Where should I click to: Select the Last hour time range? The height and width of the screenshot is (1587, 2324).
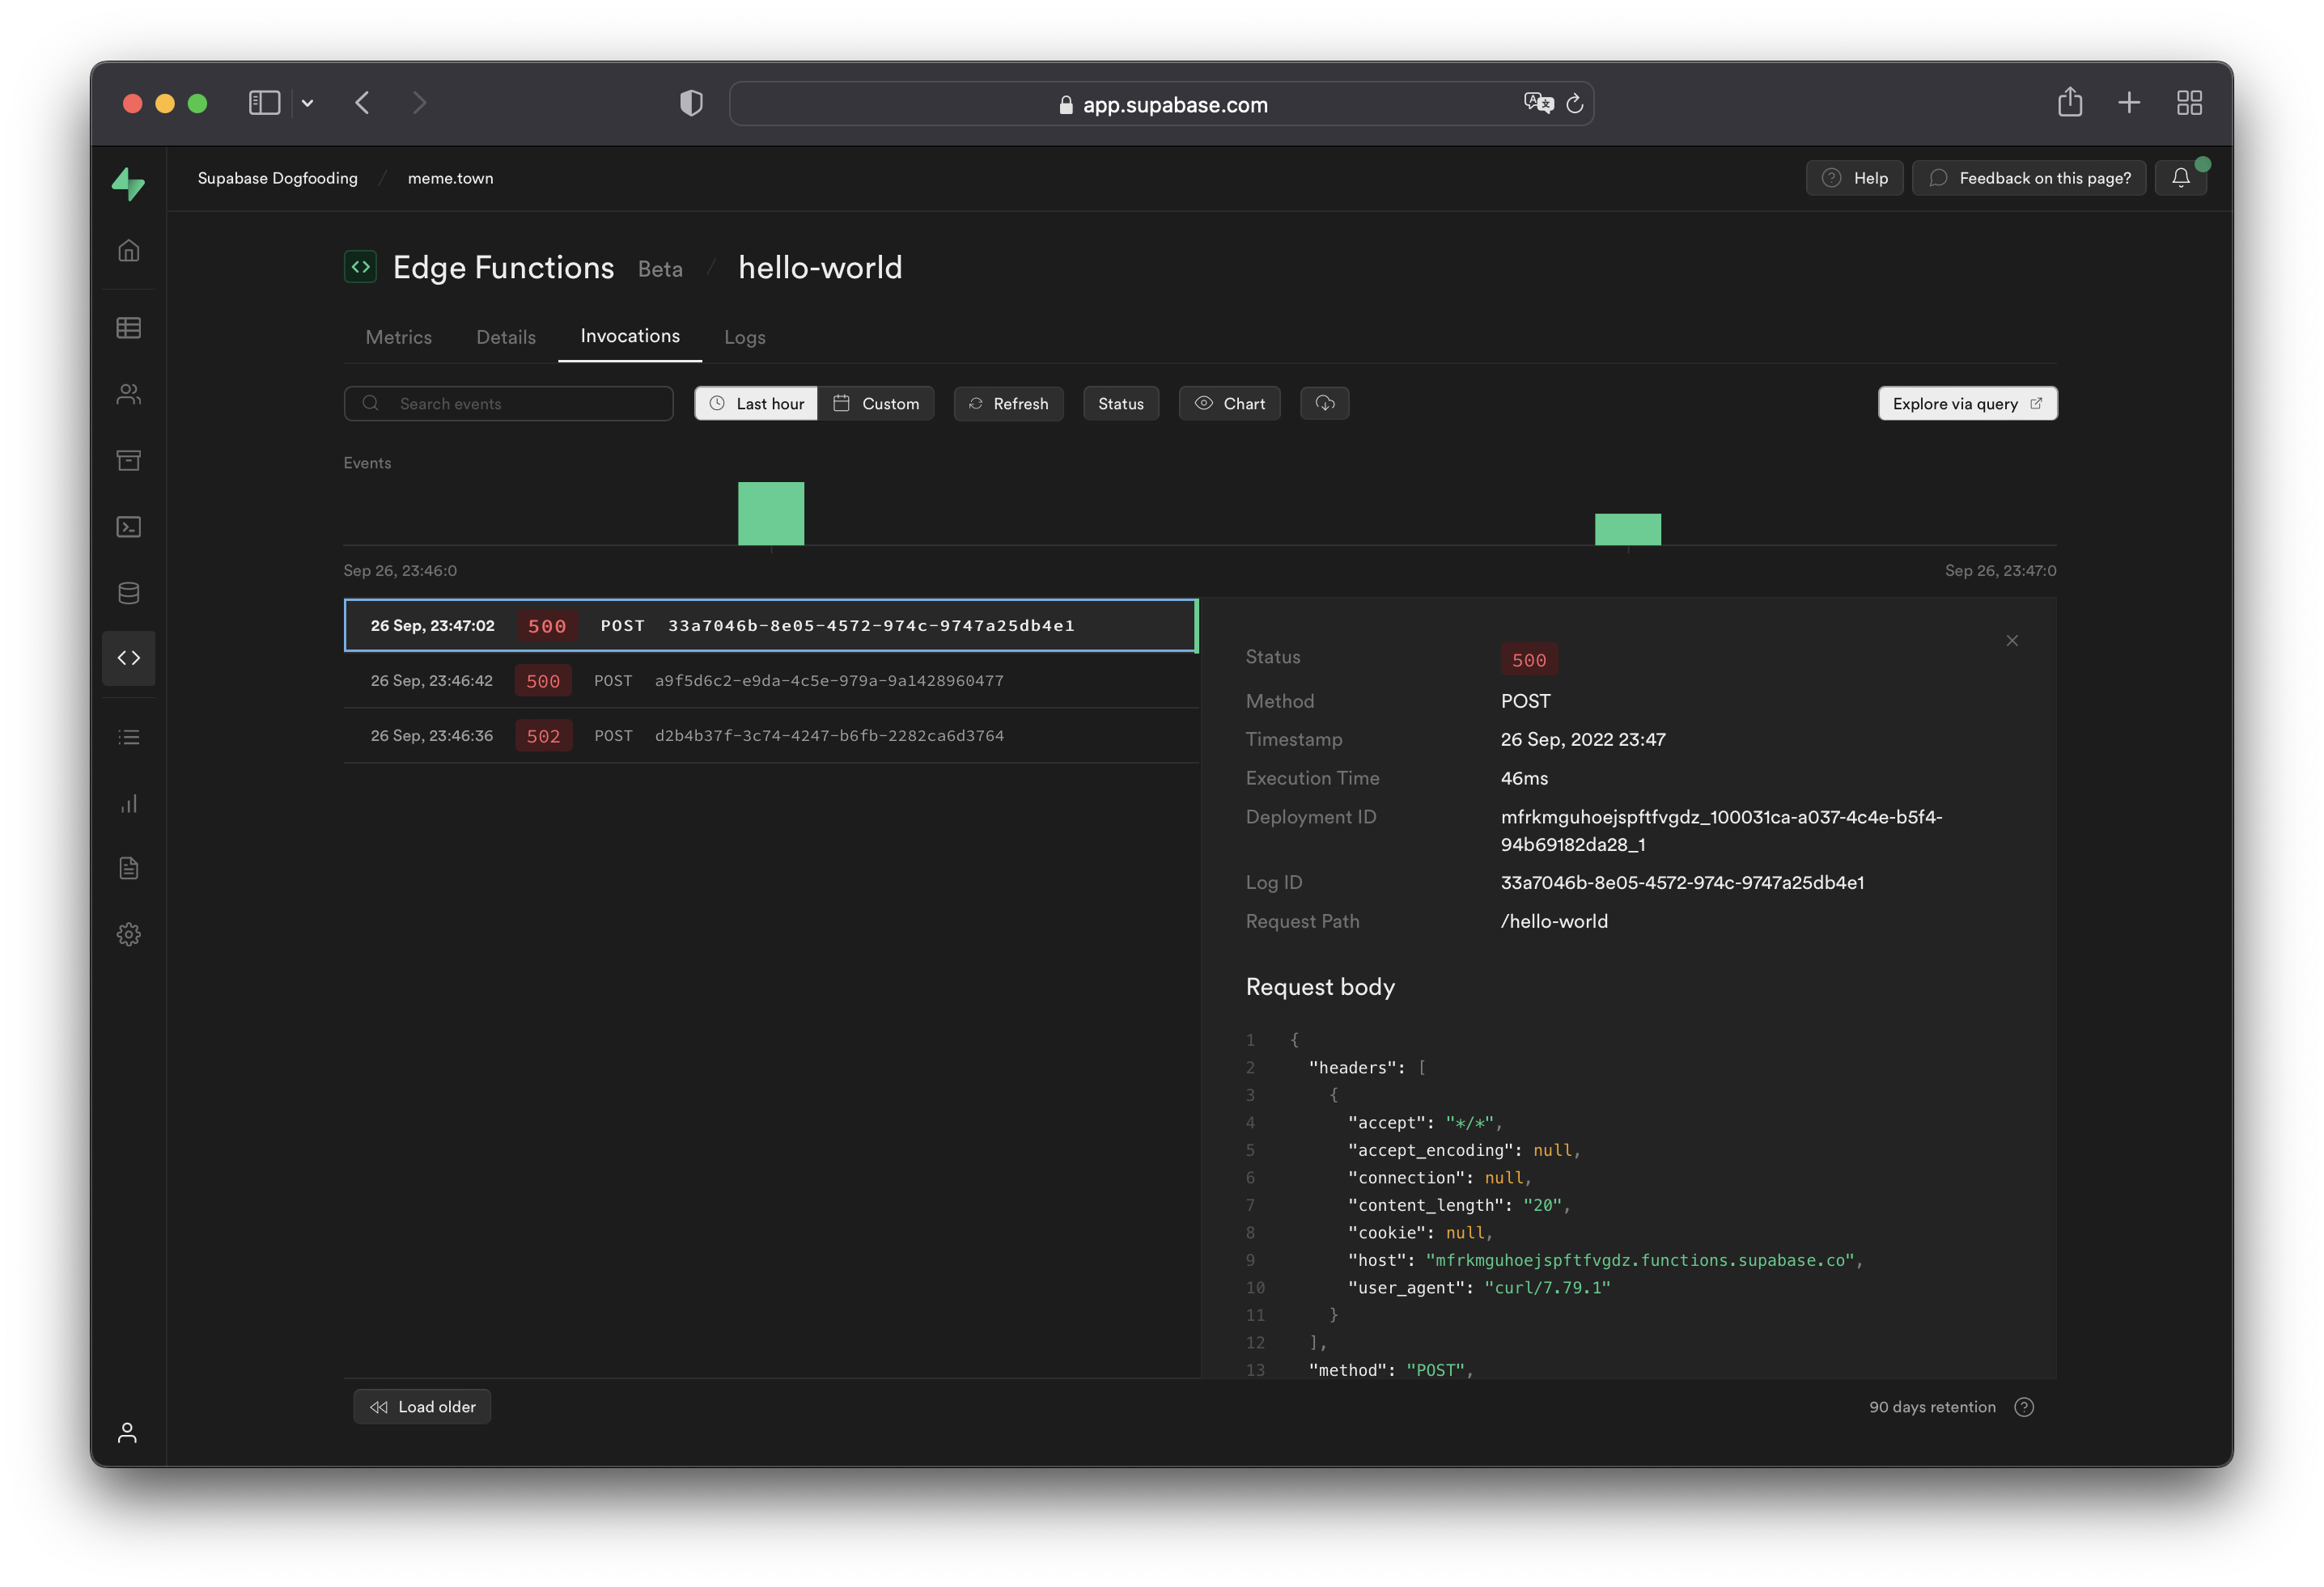click(756, 403)
